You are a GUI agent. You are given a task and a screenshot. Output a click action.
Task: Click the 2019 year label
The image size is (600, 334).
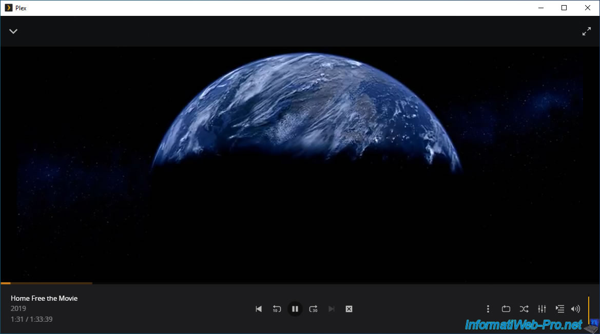pyautogui.click(x=18, y=309)
